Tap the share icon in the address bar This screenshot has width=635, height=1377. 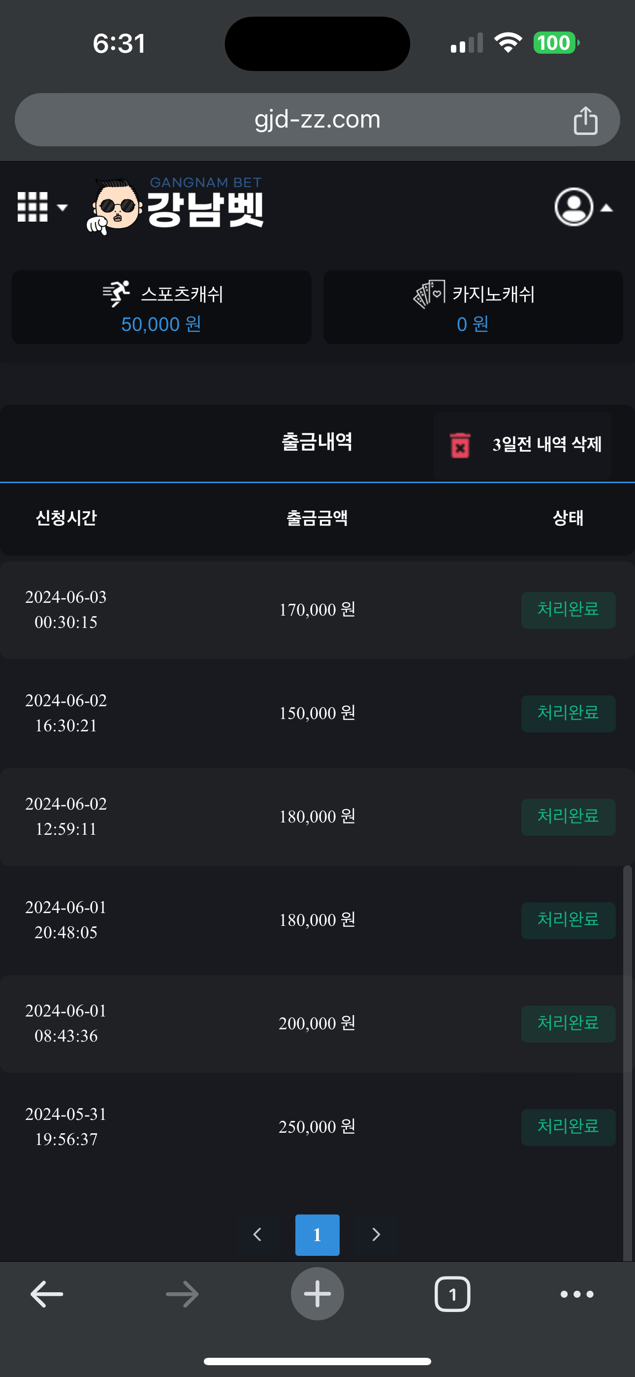coord(585,120)
